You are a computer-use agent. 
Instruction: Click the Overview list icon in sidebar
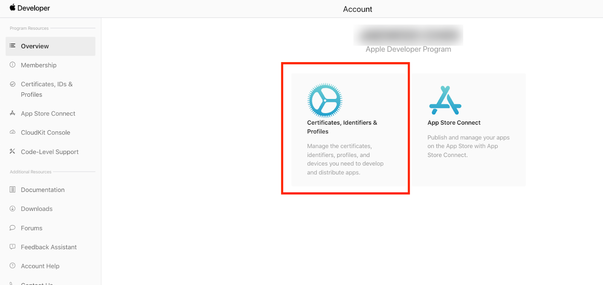(x=12, y=46)
